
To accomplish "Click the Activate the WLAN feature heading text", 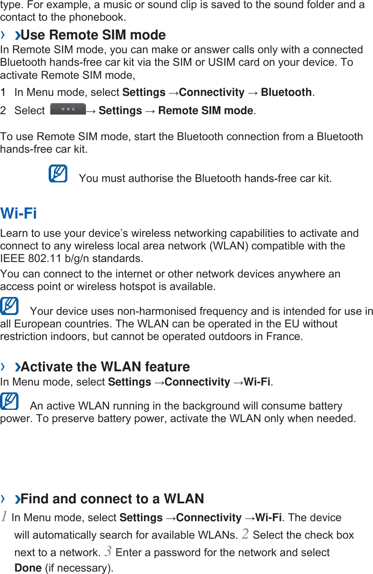I will click(105, 367).
